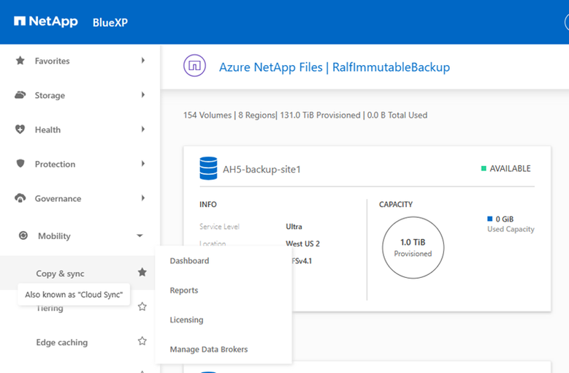569x373 pixels.
Task: Click the Mobility circle icon
Action: (x=23, y=236)
